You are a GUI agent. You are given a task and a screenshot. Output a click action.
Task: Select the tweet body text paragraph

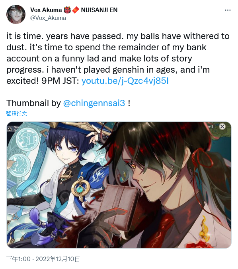point(118,59)
